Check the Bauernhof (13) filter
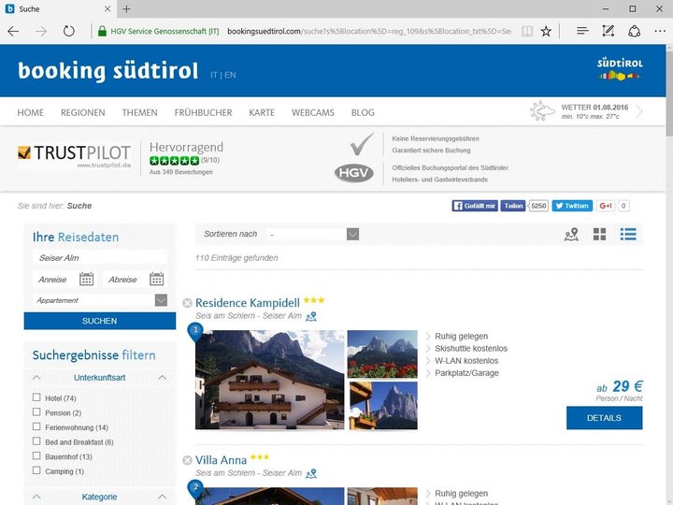Screen dimensions: 673x505 tap(36, 455)
